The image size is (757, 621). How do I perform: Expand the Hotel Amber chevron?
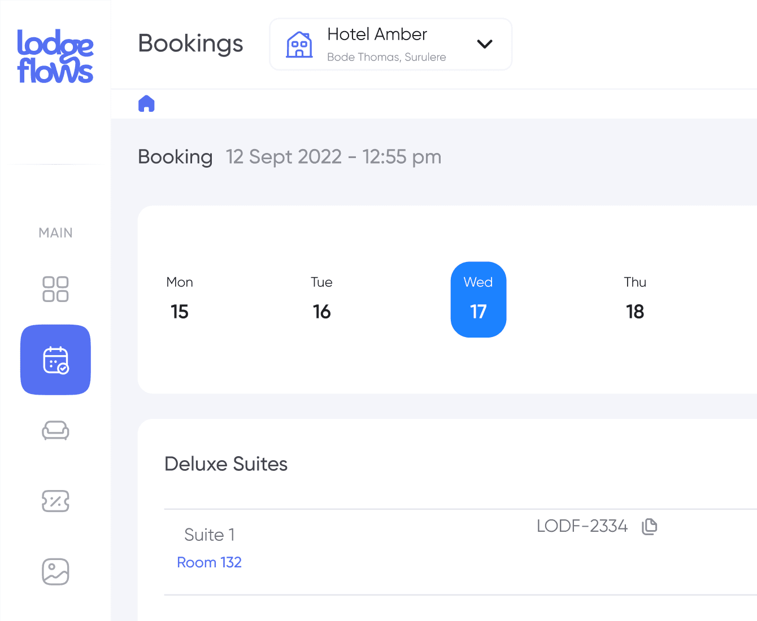[x=485, y=44]
